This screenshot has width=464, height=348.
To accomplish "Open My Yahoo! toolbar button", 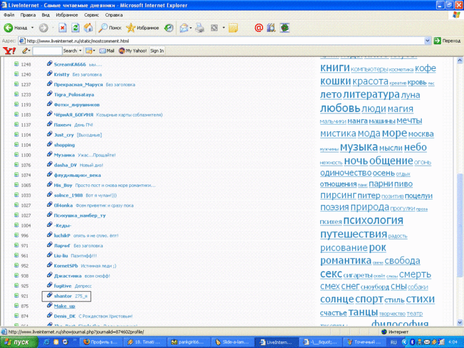I will click(133, 51).
